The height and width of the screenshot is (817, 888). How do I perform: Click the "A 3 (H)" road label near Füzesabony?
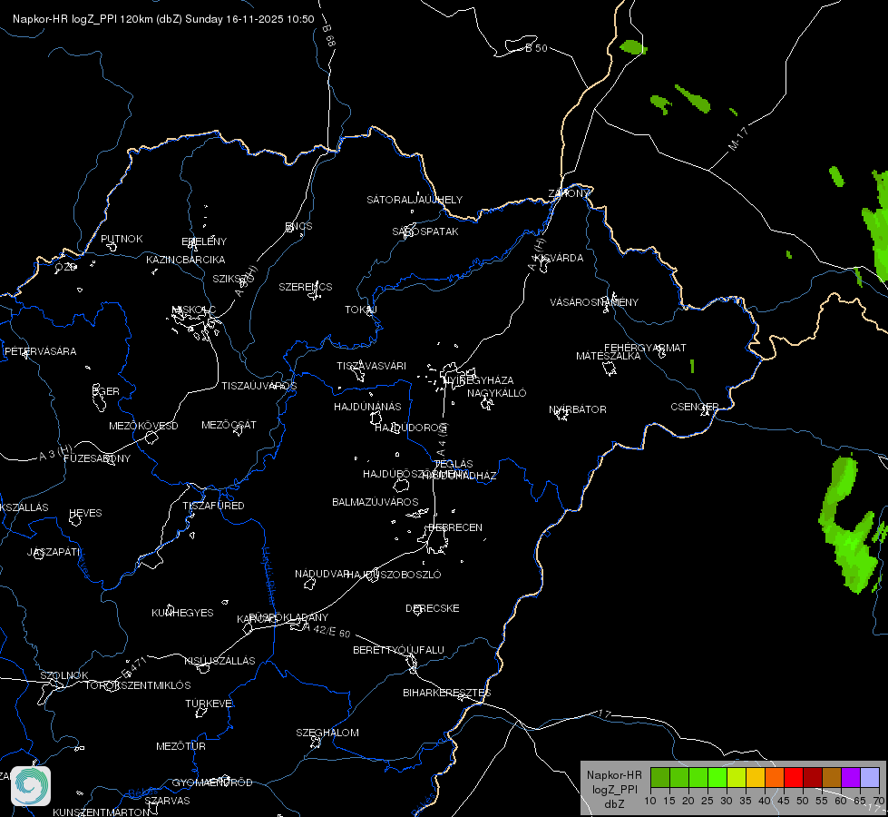pos(55,452)
